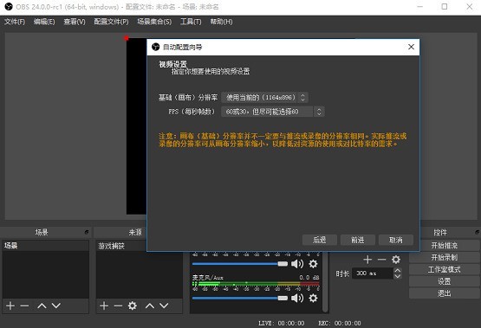Image resolution: width=481 pixels, height=328 pixels.
Task: Increase 时长 with the up stepper arrow
Action: [398, 270]
